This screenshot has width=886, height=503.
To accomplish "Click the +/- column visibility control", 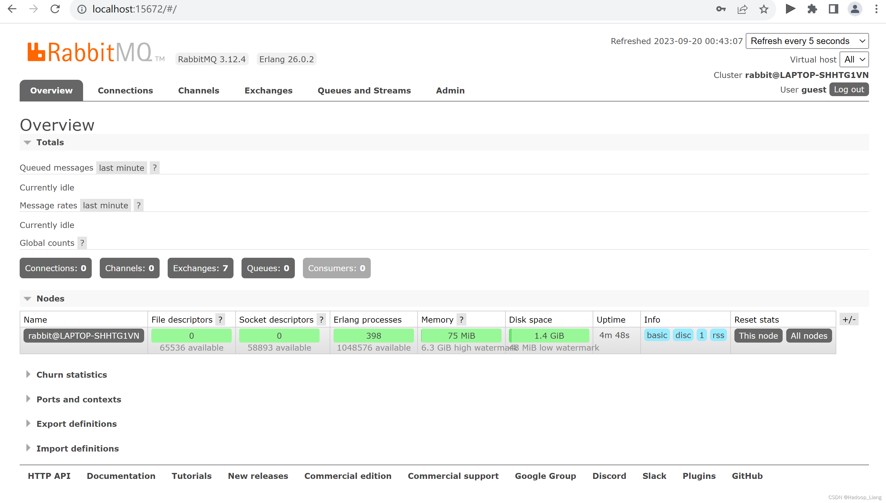I will tap(850, 319).
